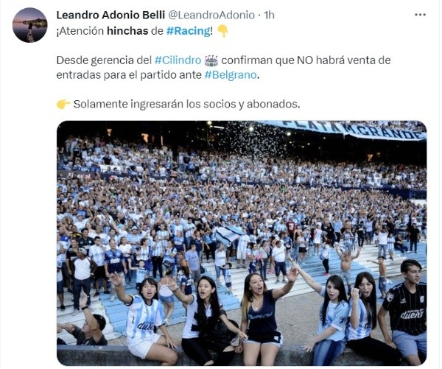This screenshot has height=369, width=442.
Task: Follow the #Racing hashtag
Action: click(x=188, y=31)
